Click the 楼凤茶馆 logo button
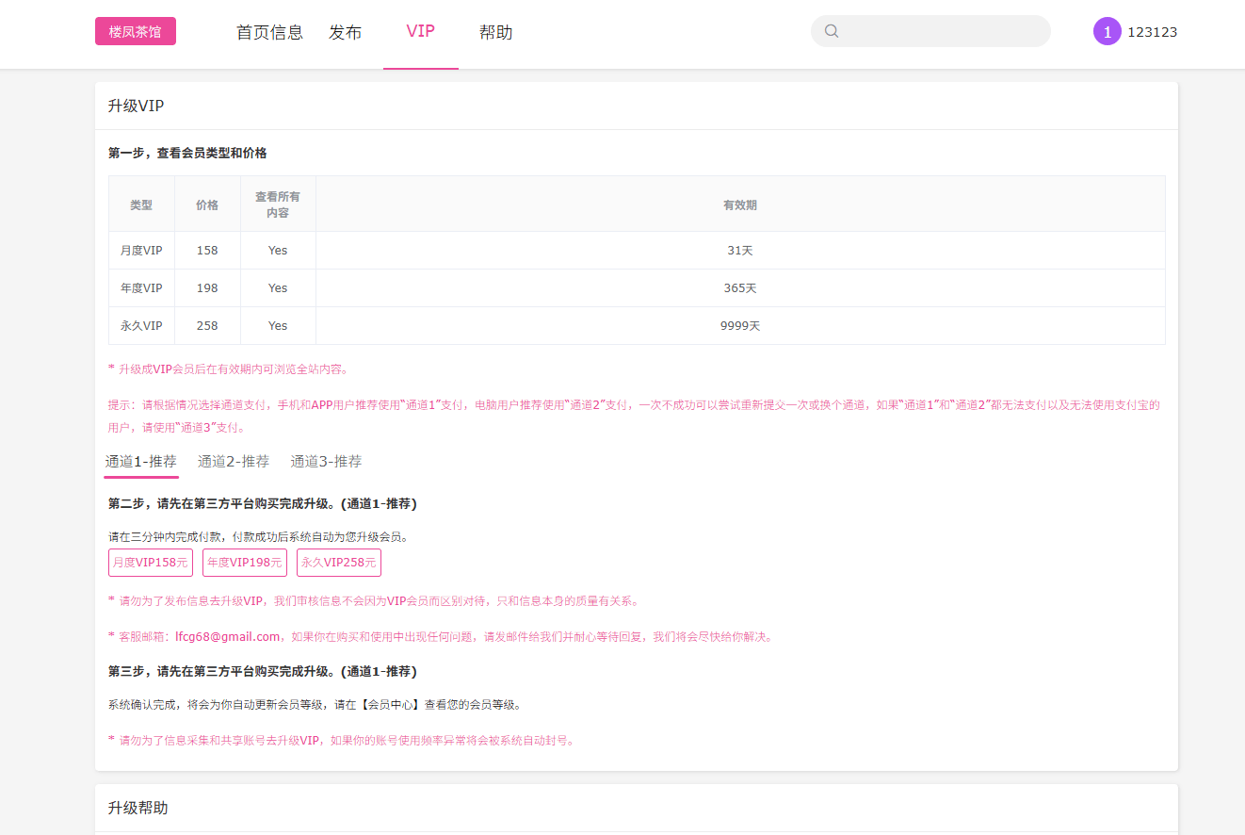This screenshot has width=1245, height=835. click(x=136, y=31)
